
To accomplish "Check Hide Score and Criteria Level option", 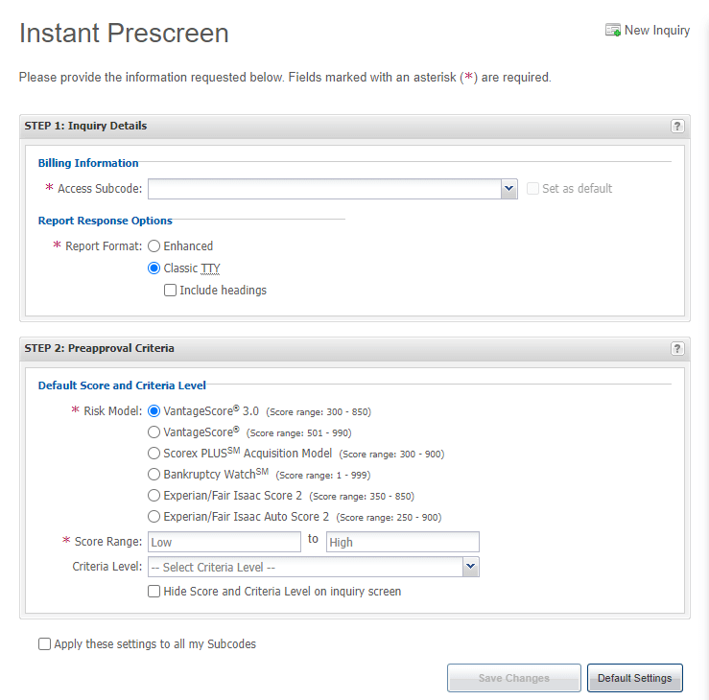I will tap(154, 592).
